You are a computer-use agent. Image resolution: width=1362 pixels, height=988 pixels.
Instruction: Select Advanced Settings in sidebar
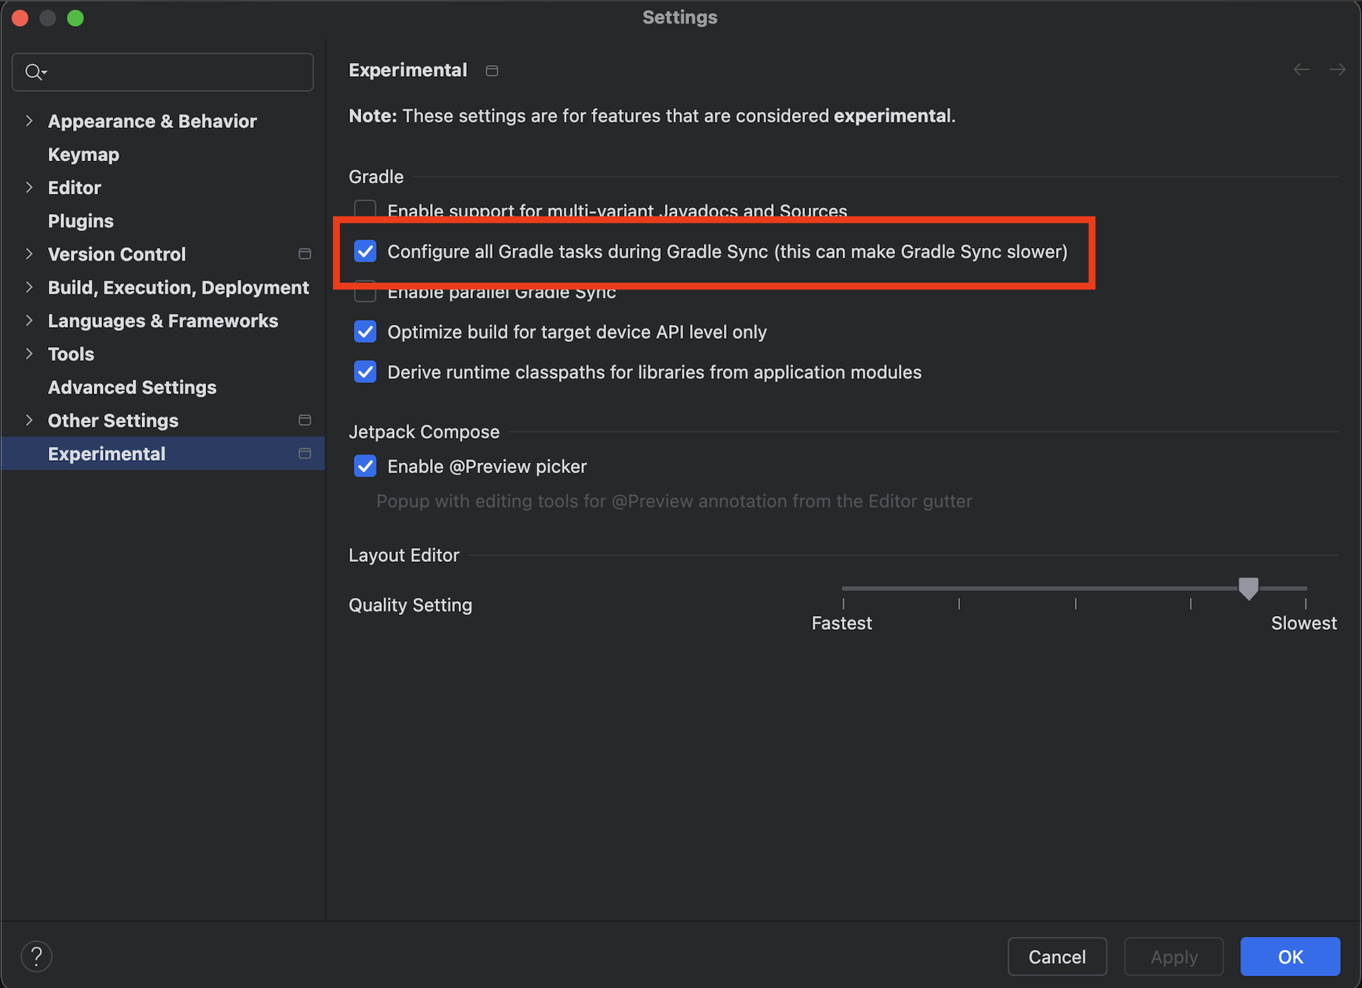tap(132, 387)
